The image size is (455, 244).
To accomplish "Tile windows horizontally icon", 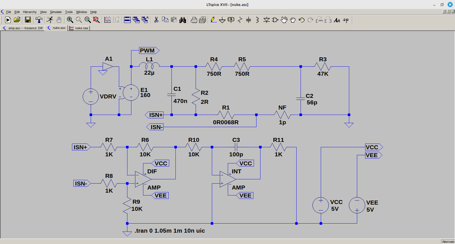I will coord(127,20).
